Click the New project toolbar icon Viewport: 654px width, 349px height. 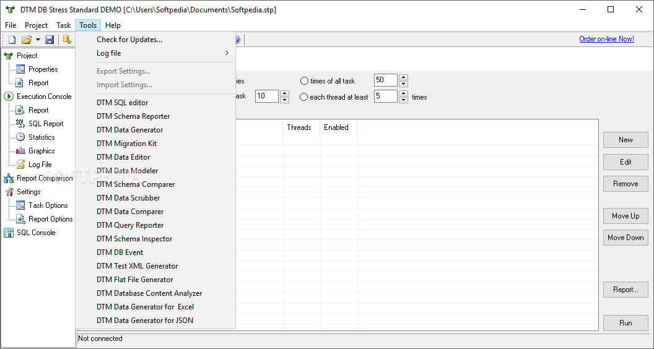12,40
